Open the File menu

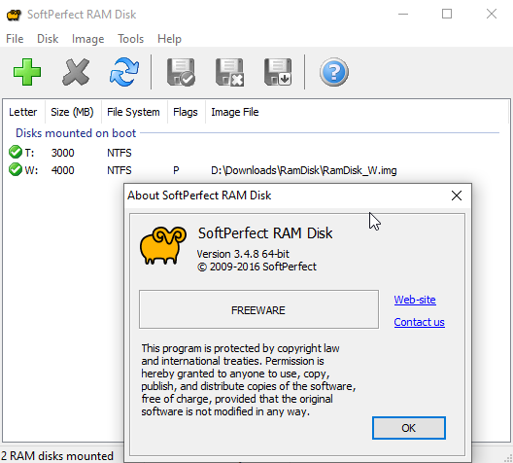[x=15, y=39]
